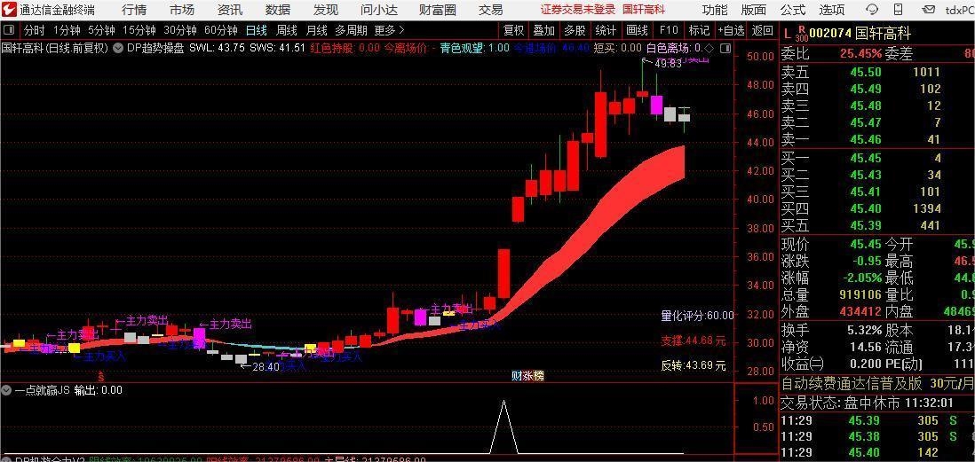The image size is (975, 462).
Task: Click the Tongdaxin red logo icon
Action: (10, 10)
